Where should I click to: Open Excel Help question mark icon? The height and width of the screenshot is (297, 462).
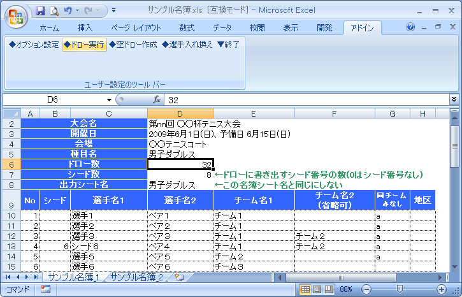(x=410, y=27)
